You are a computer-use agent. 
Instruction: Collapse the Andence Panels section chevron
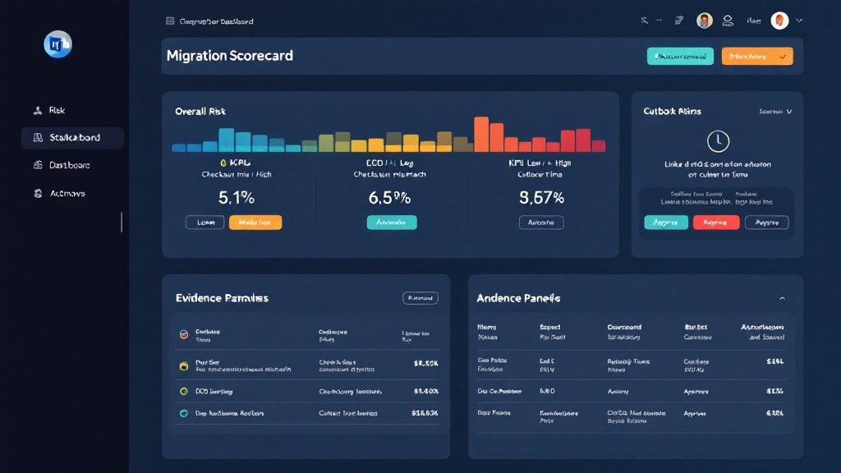point(782,298)
